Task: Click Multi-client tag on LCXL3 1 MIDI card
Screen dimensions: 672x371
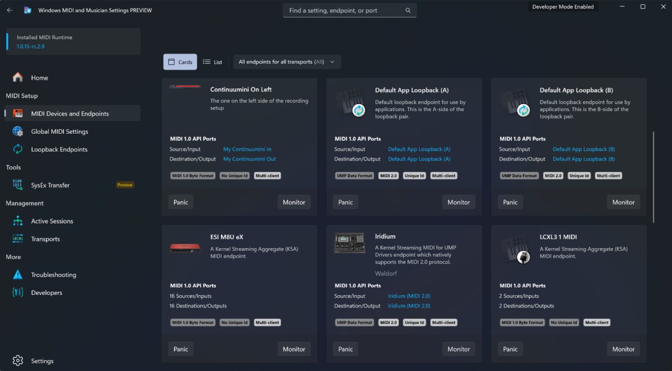Action: pos(597,322)
